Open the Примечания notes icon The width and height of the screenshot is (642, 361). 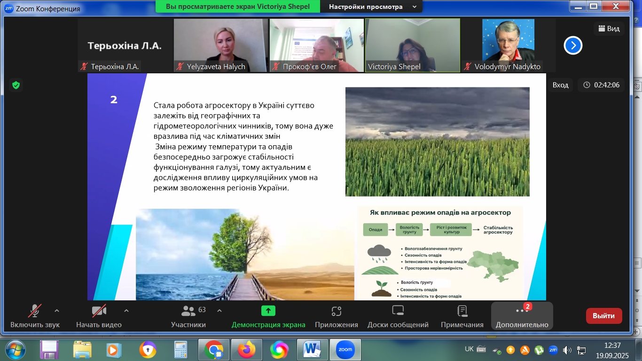462,311
